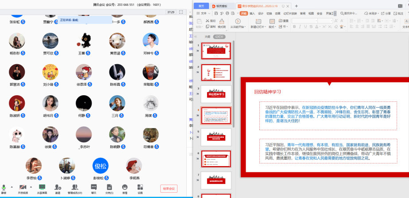Click the red 结束会议 button
Image resolution: width=409 pixels, height=198 pixels.
click(169, 188)
